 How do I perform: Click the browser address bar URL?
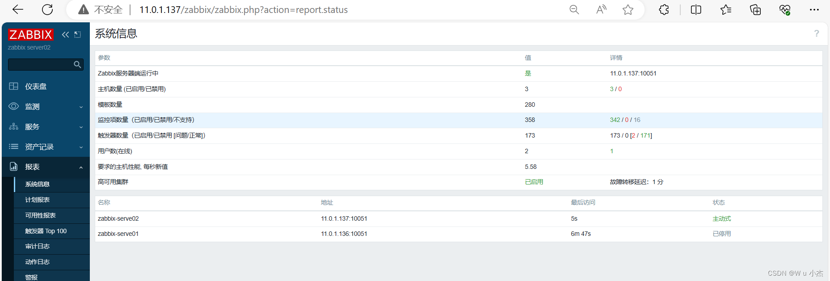point(243,10)
